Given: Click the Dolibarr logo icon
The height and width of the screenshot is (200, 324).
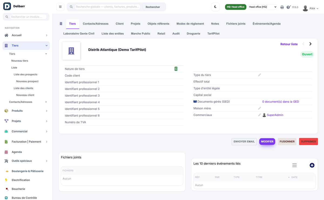Looking at the screenshot, I should [7, 6].
